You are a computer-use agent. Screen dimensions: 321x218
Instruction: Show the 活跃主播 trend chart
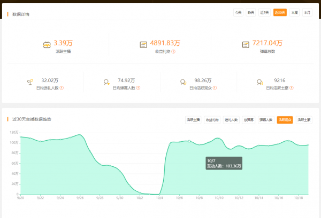pyautogui.click(x=194, y=120)
